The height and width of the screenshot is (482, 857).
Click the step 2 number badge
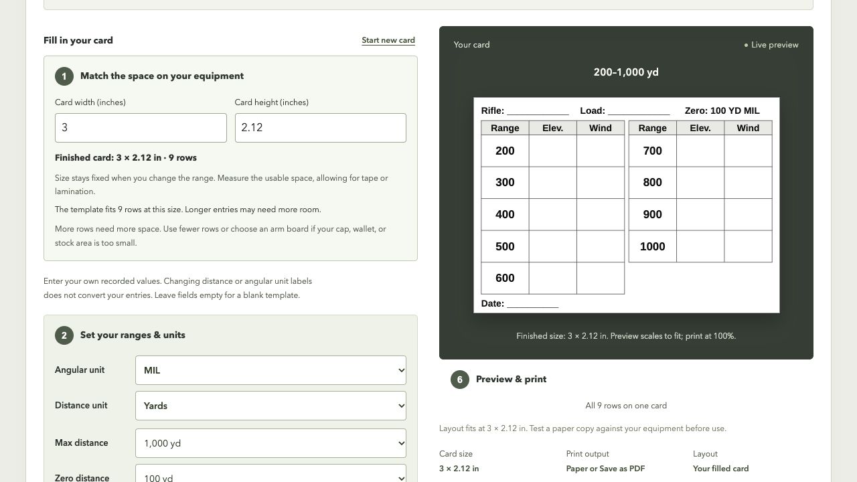click(x=64, y=335)
